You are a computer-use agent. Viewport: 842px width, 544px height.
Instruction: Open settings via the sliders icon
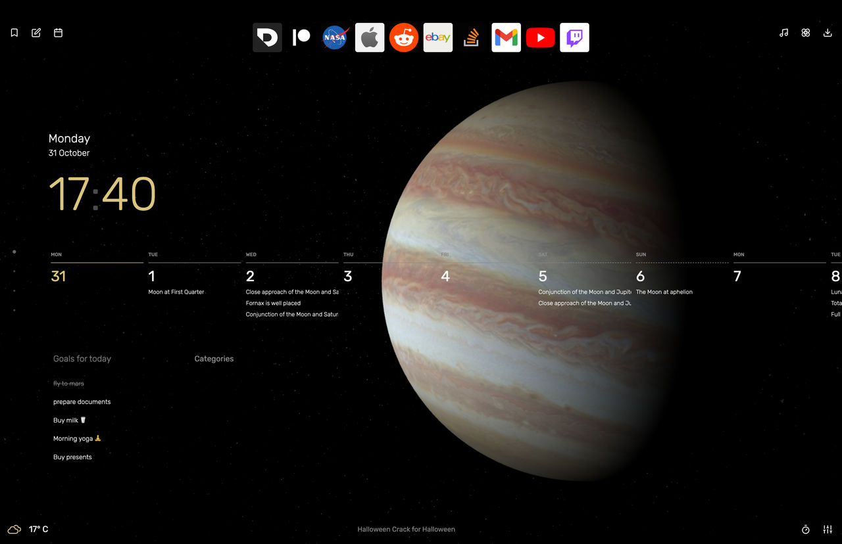coord(828,529)
